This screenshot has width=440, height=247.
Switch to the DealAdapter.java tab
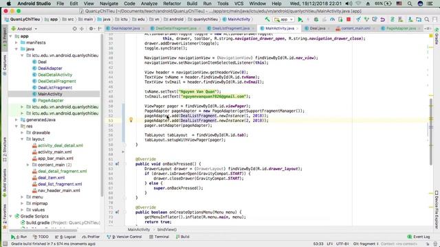125,28
